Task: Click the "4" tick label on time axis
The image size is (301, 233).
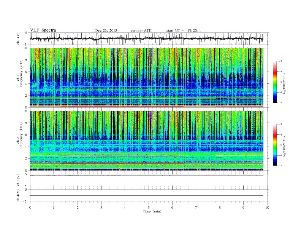Action: 125,207
